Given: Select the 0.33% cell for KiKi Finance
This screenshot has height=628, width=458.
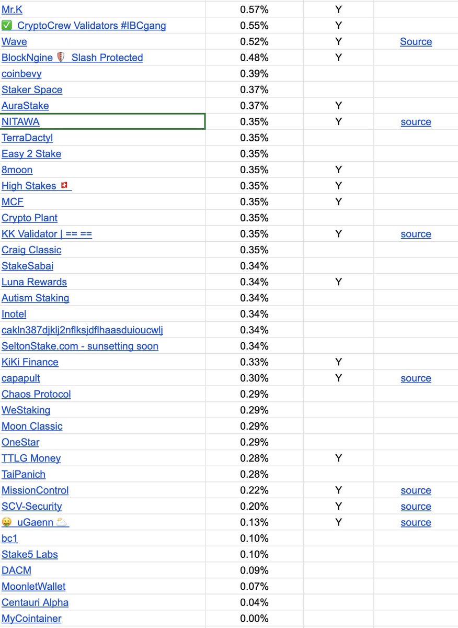Looking at the screenshot, I should (254, 362).
